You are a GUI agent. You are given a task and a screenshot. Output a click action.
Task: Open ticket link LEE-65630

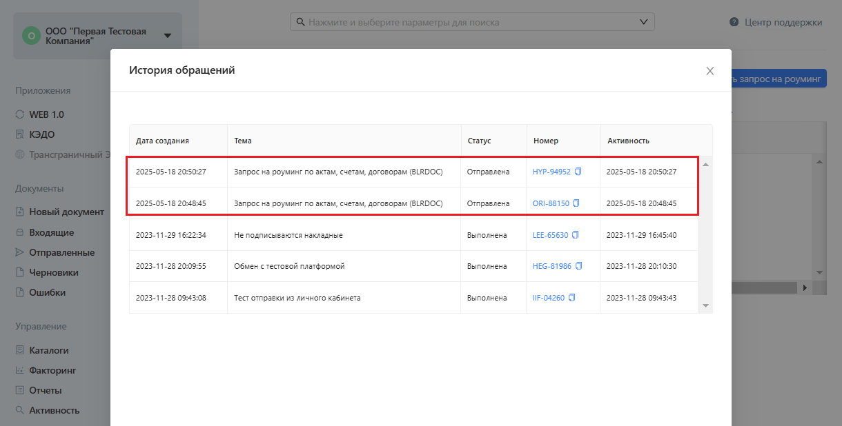click(x=550, y=235)
